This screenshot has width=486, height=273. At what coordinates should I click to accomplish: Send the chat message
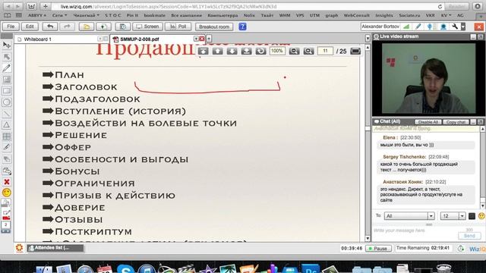click(x=469, y=236)
